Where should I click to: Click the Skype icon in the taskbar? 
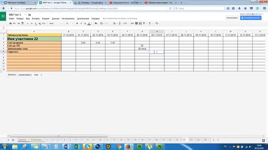click(x=88, y=147)
